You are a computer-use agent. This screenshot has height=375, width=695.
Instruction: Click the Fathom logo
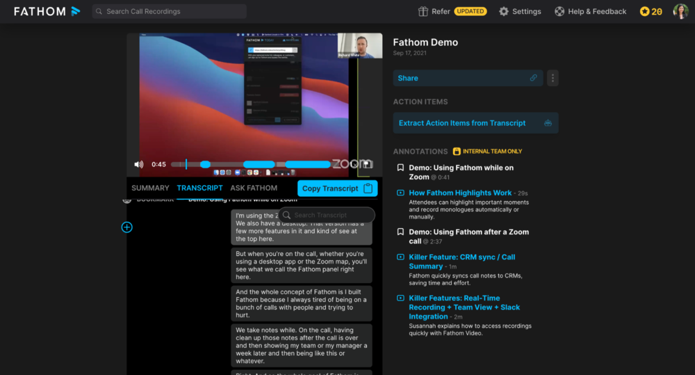pos(47,11)
